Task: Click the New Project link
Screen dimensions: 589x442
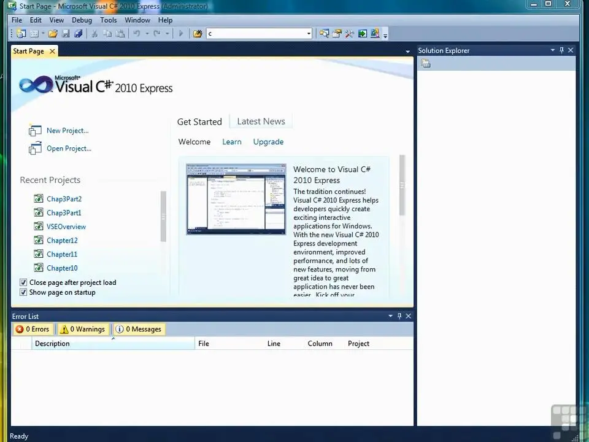Action: [x=67, y=130]
